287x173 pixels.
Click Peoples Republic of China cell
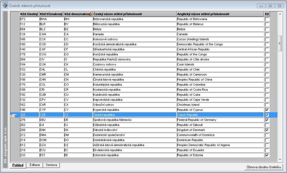point(220,79)
